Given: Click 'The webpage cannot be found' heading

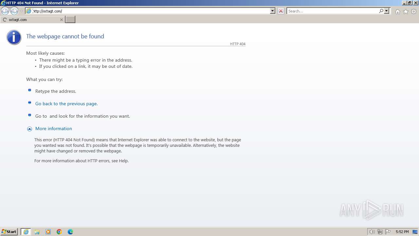Looking at the screenshot, I should point(65,36).
